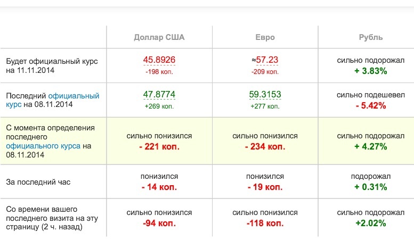Click the euro rate 59.3153
The height and width of the screenshot is (248, 414).
click(x=265, y=94)
